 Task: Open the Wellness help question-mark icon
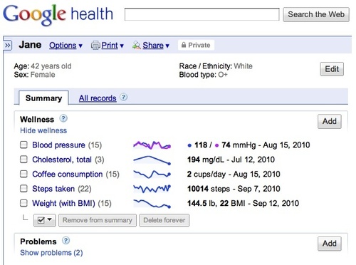click(x=63, y=118)
